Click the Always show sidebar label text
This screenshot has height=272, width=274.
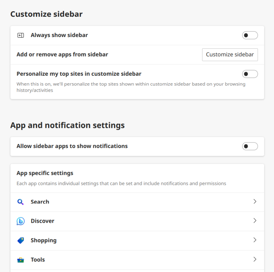pyautogui.click(x=59, y=35)
